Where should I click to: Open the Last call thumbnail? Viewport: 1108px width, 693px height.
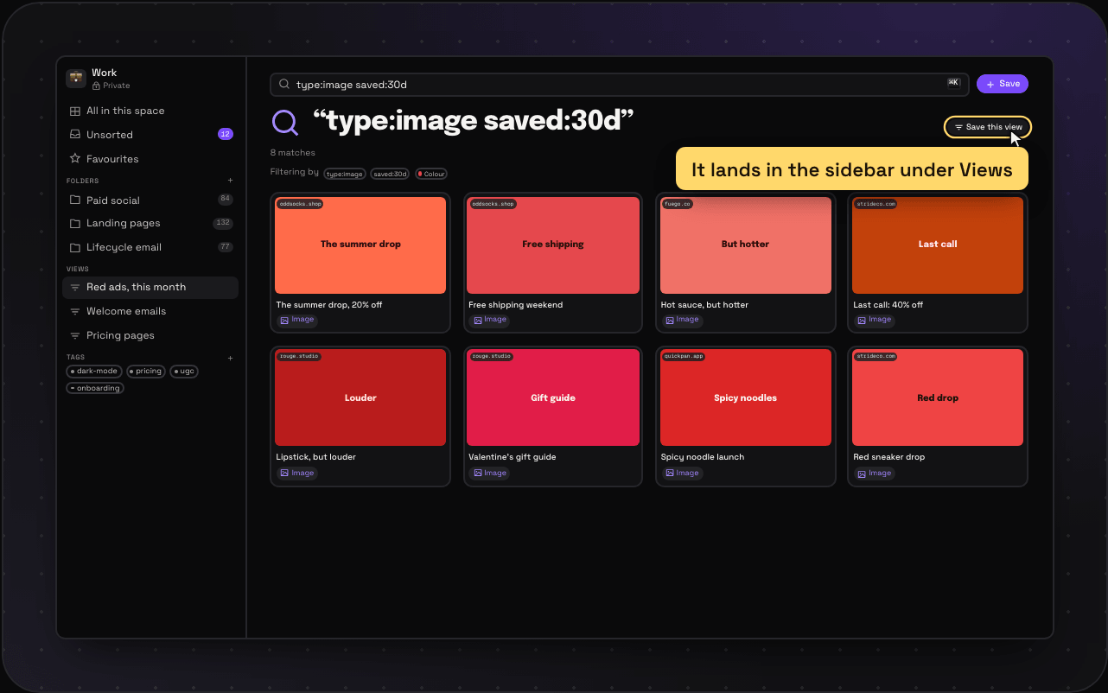point(938,245)
